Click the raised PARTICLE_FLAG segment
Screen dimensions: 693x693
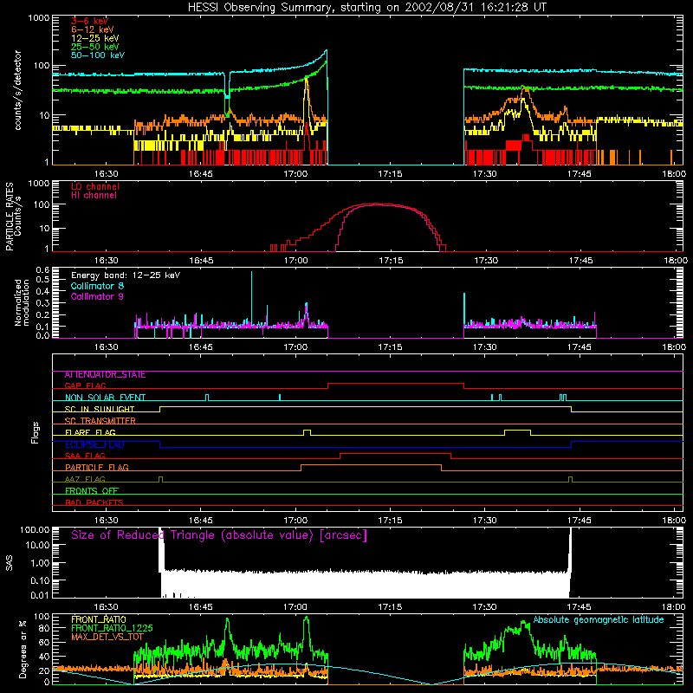point(372,465)
